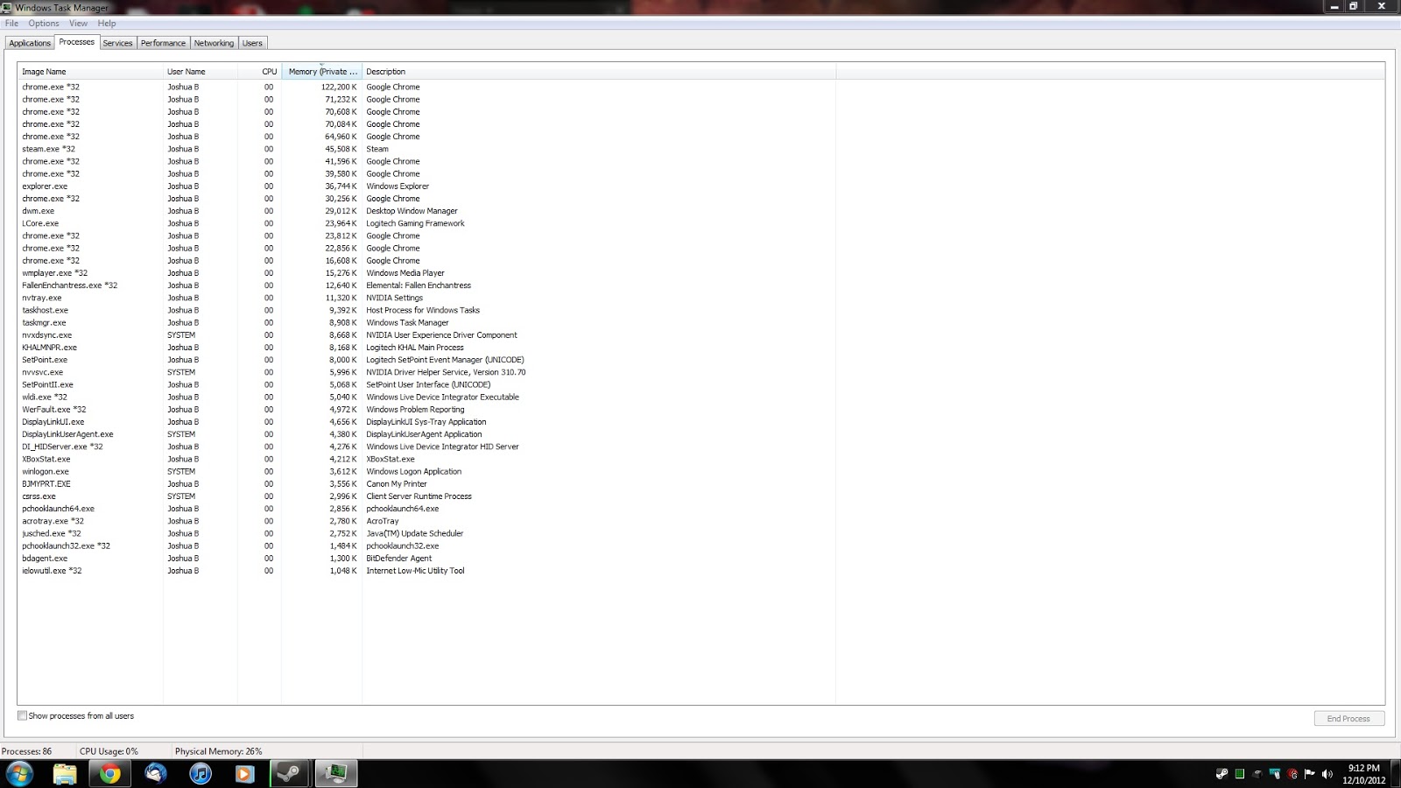Screen dimensions: 1401x788
Task: Select the Processes tab
Action: coord(77,42)
